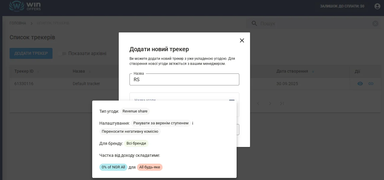Viewport: 384px width, 180px height.
Task: Go to the next table page
Action: click(270, 103)
